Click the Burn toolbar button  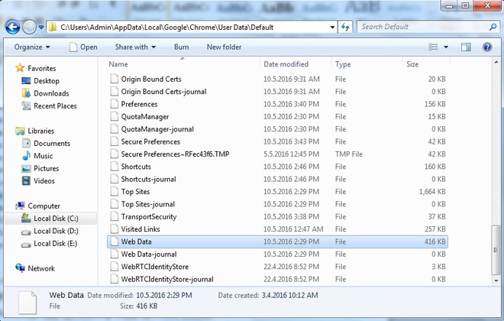[182, 47]
